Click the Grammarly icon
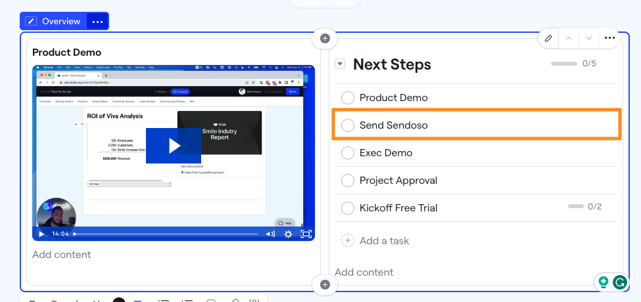 (x=620, y=282)
